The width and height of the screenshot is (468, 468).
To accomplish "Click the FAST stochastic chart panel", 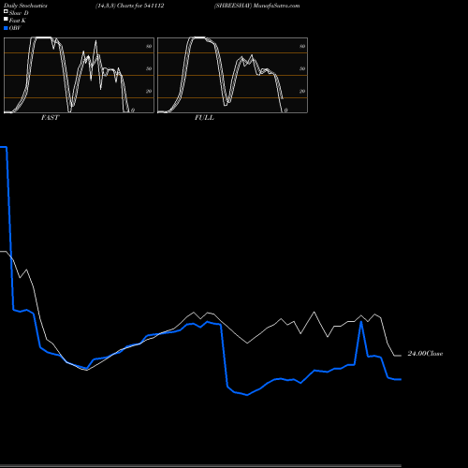I will pyautogui.click(x=79, y=75).
